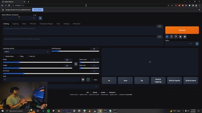
Task: Click Set as default browser button
Action: tap(38, 10)
